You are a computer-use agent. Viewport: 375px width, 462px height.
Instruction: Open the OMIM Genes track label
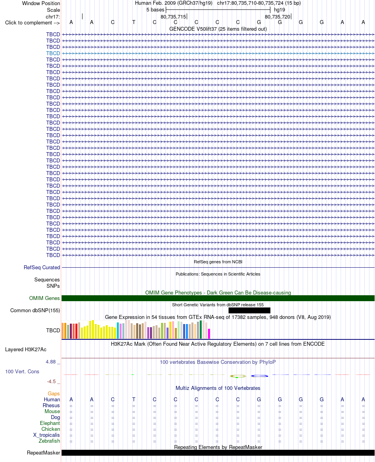[44, 298]
